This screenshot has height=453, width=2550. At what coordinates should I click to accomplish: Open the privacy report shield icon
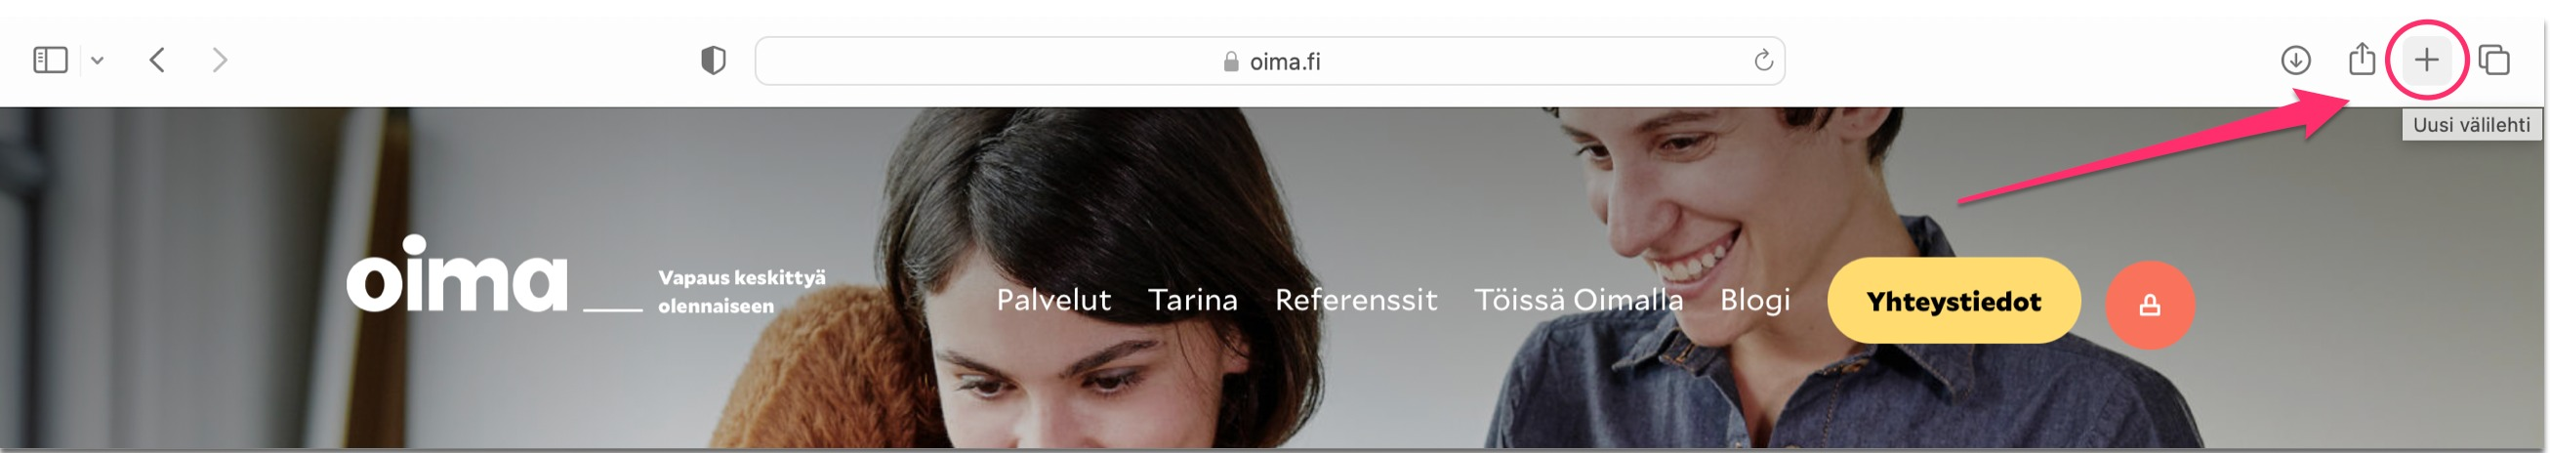(713, 61)
